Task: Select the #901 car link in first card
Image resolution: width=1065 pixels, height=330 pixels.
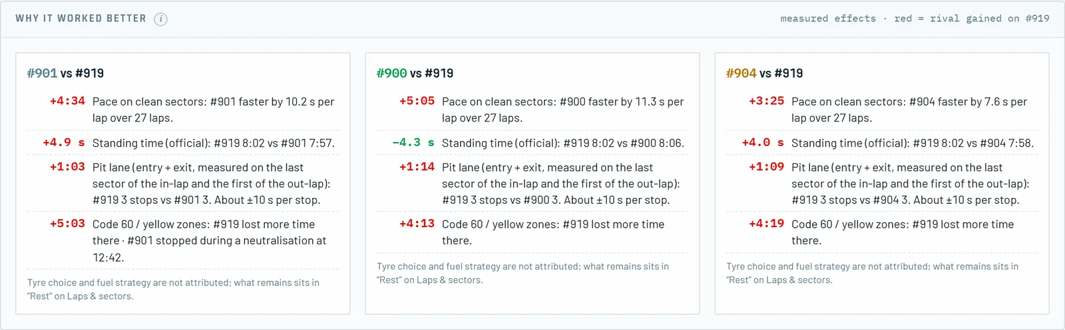Action: [x=42, y=73]
